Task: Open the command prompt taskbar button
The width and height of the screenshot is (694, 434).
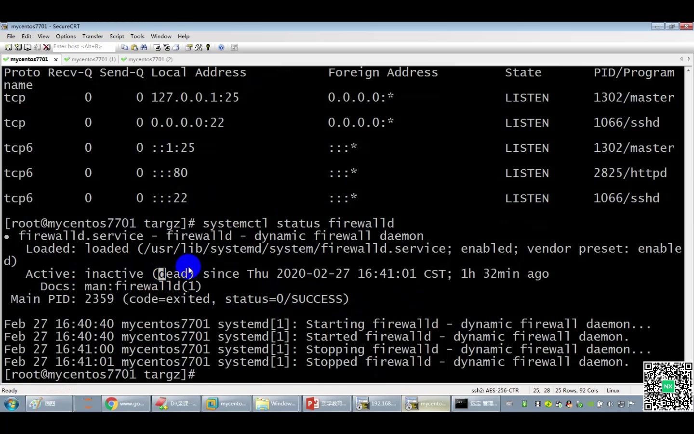Action: coord(476,404)
